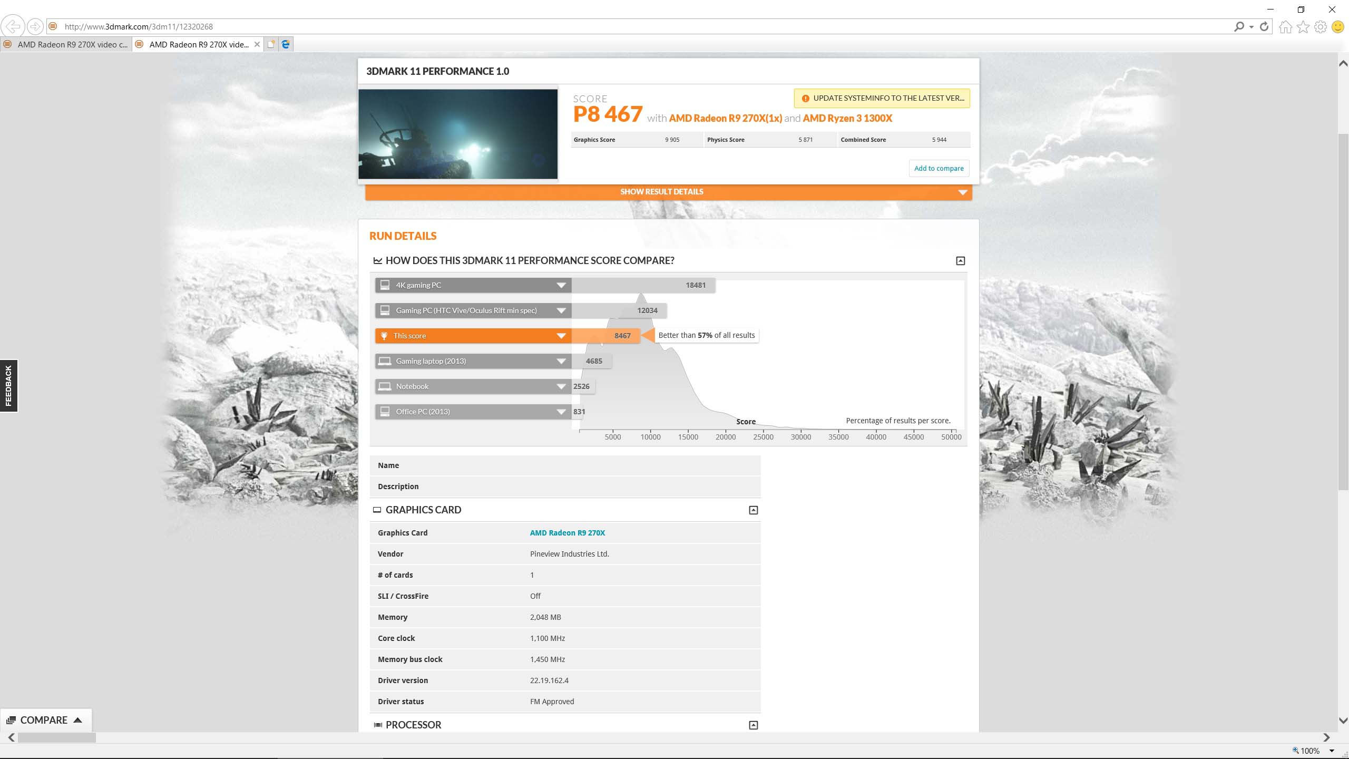Click the address bar URL field
The width and height of the screenshot is (1349, 759).
(638, 26)
